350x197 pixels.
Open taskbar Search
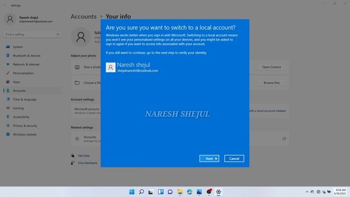(142, 192)
